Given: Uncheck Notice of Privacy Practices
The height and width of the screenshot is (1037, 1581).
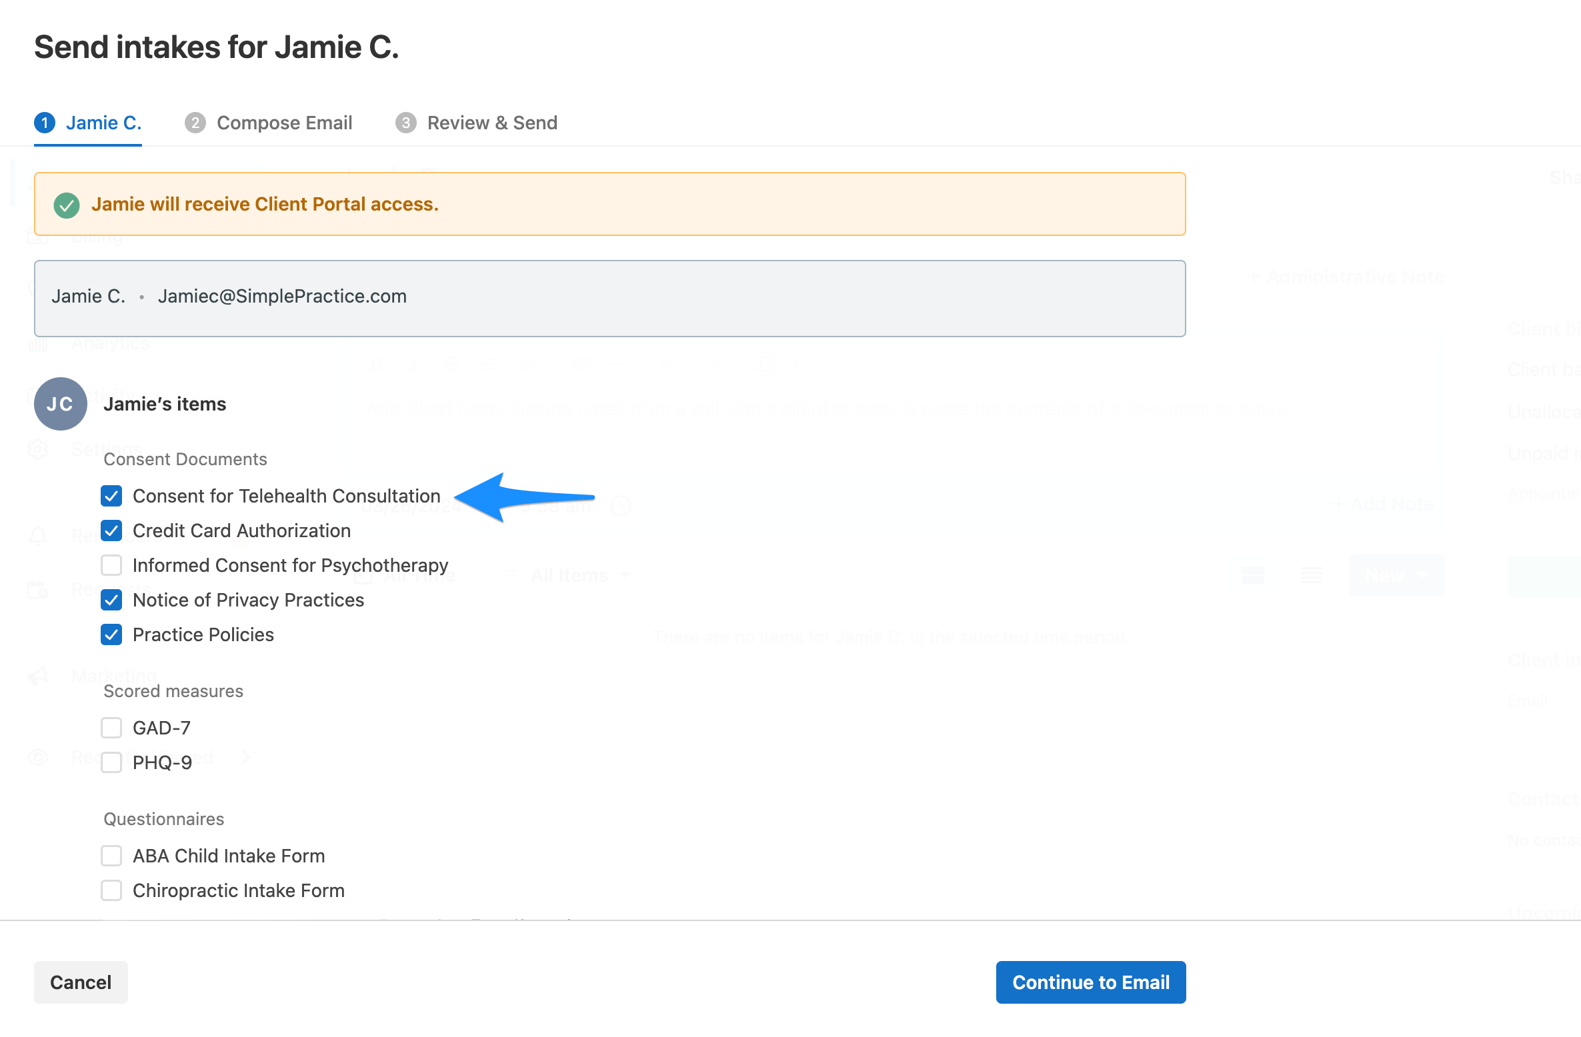Looking at the screenshot, I should tap(111, 600).
